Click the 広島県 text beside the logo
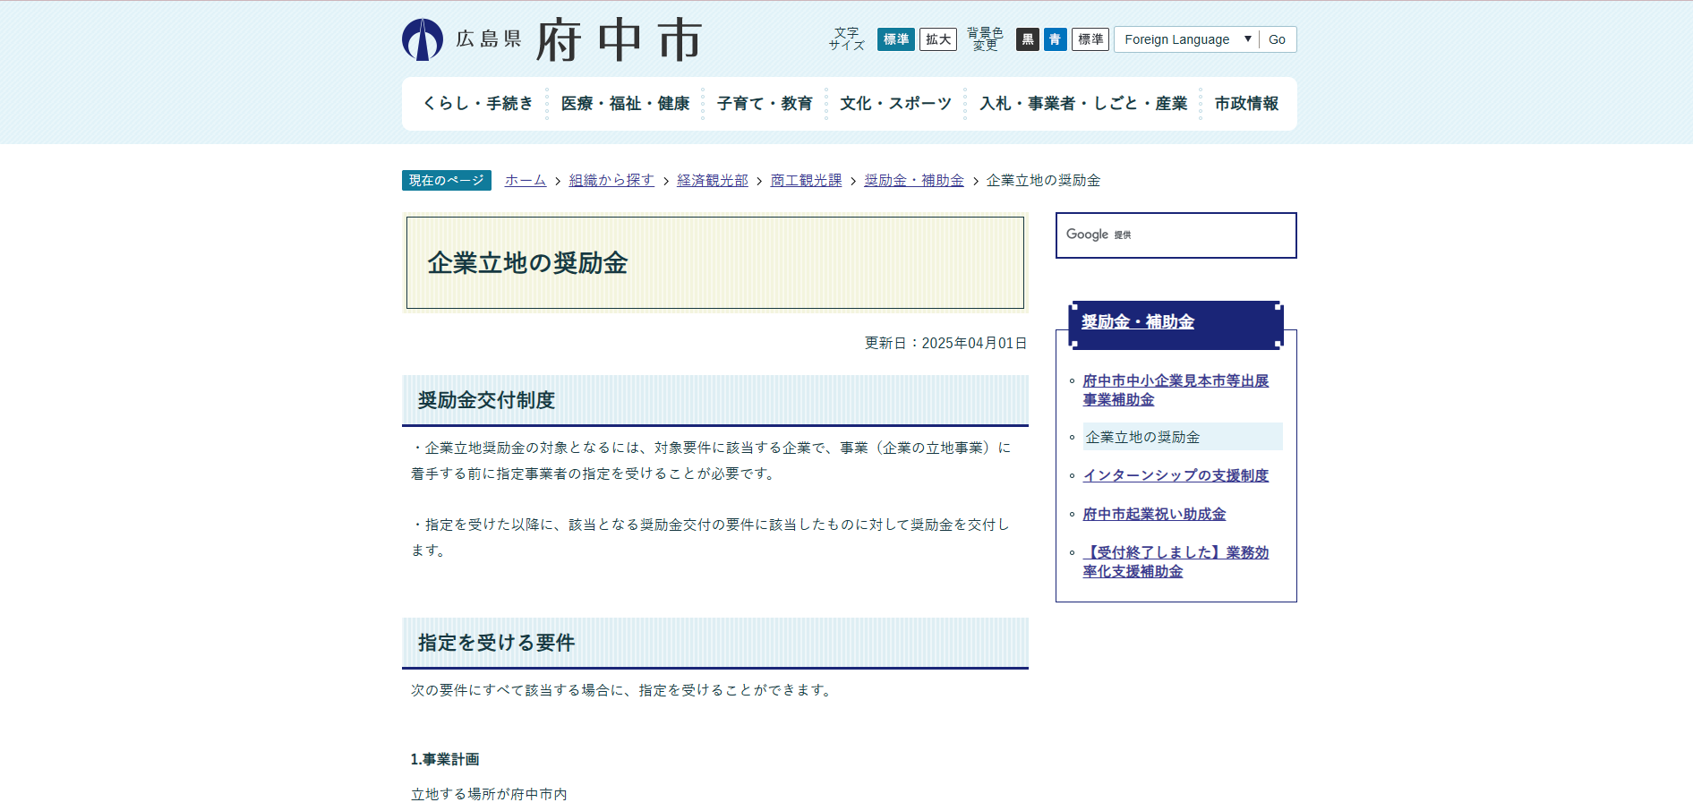Image resolution: width=1693 pixels, height=811 pixels. [x=489, y=39]
